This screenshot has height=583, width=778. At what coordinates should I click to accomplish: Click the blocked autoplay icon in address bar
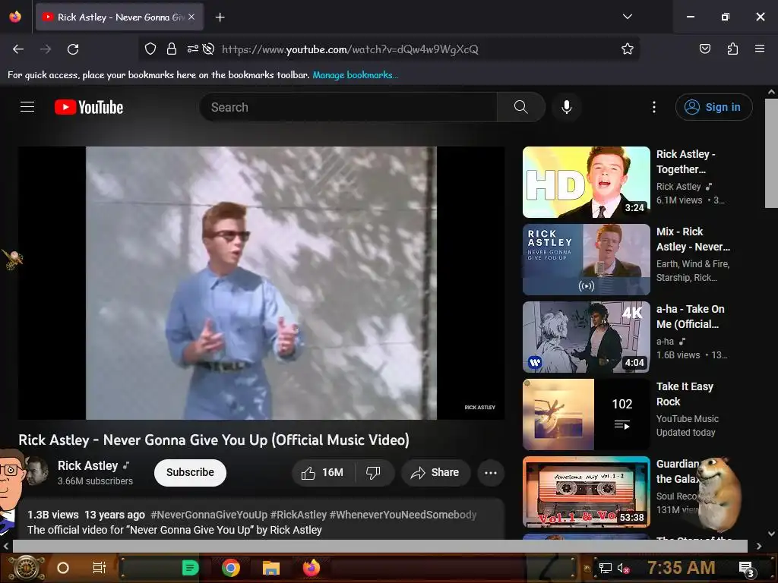209,49
